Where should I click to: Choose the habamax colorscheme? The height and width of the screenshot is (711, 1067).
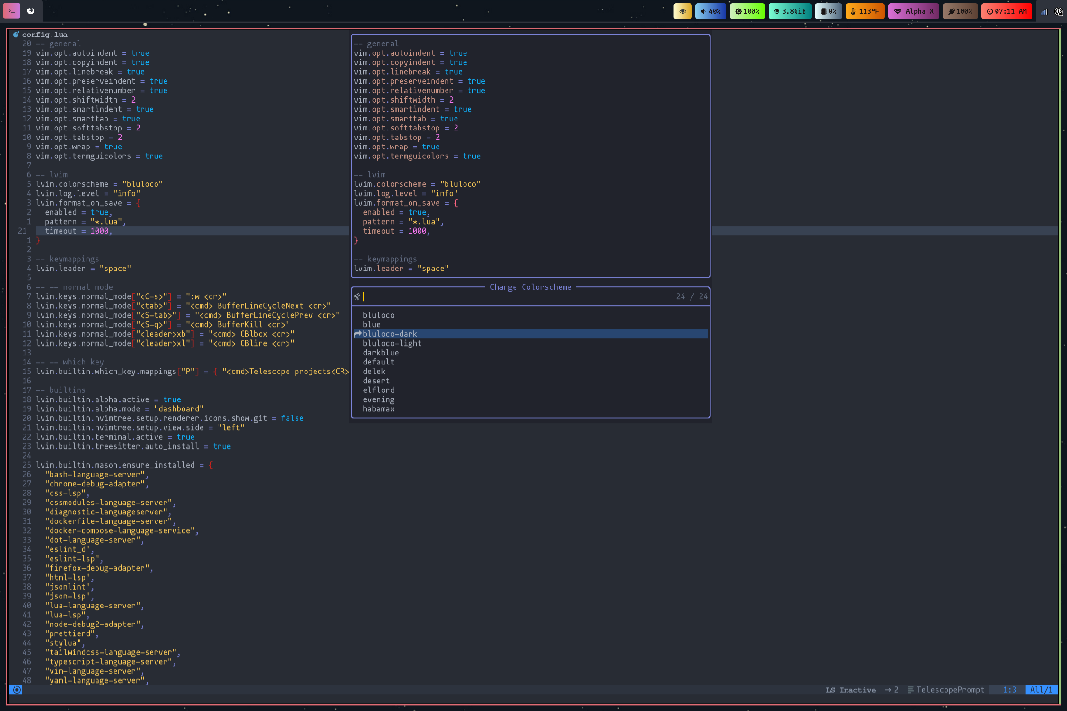(378, 409)
